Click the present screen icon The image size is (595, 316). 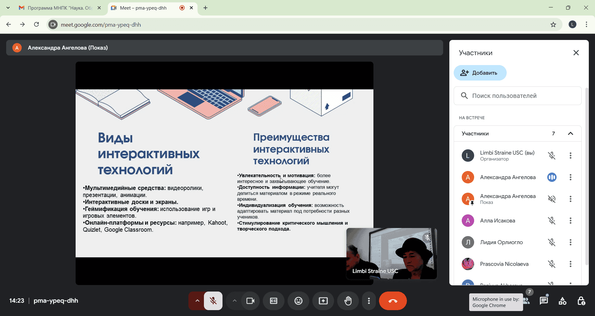[x=323, y=301]
